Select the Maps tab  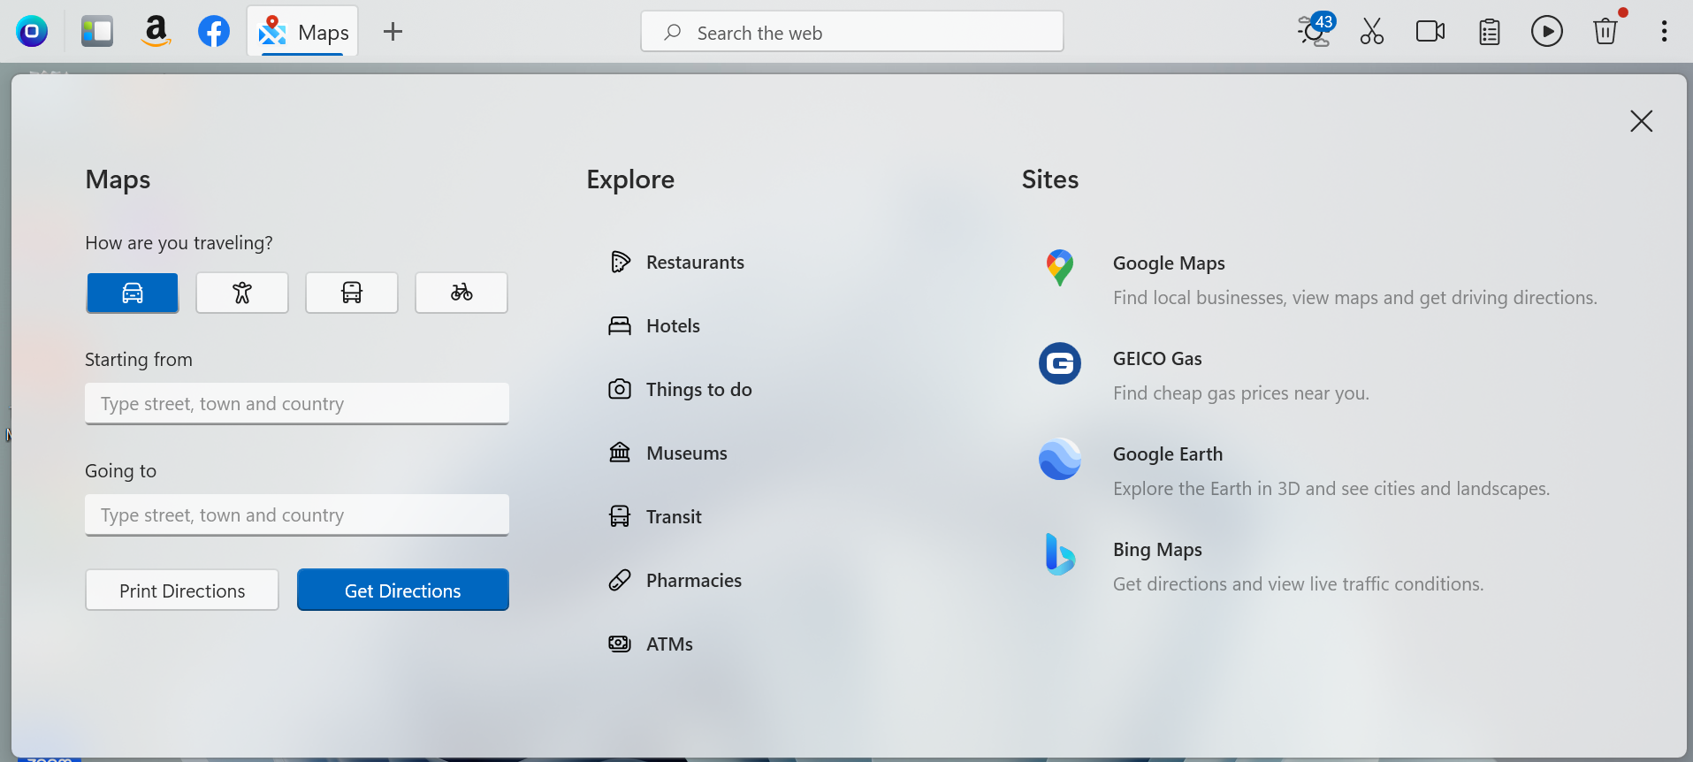(x=303, y=32)
